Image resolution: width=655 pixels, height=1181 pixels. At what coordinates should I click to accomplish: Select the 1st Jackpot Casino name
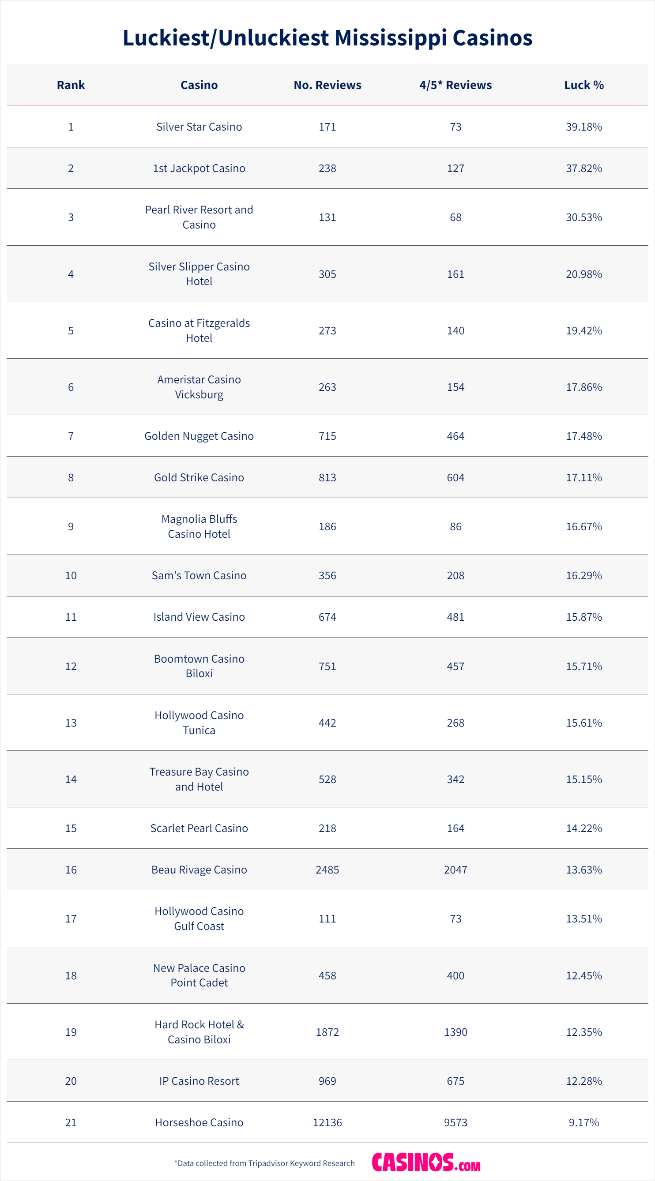[199, 168]
